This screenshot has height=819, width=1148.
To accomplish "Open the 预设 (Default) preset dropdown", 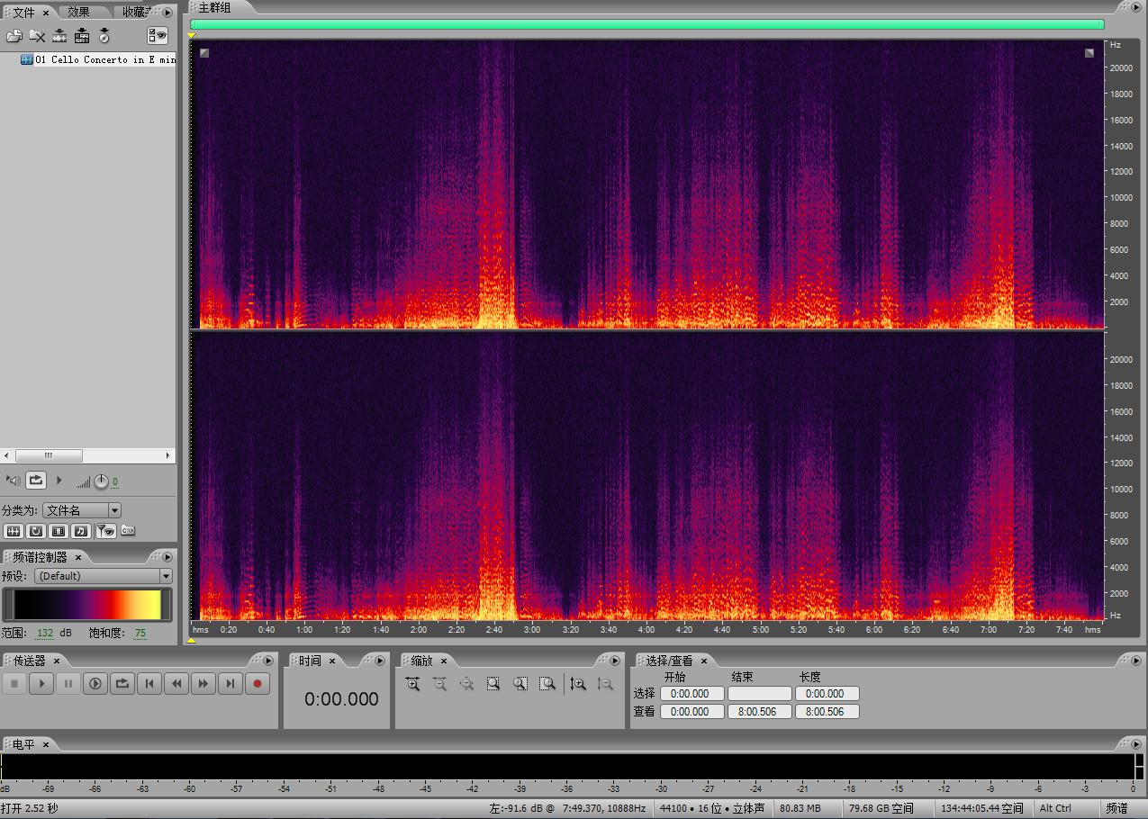I will (166, 576).
